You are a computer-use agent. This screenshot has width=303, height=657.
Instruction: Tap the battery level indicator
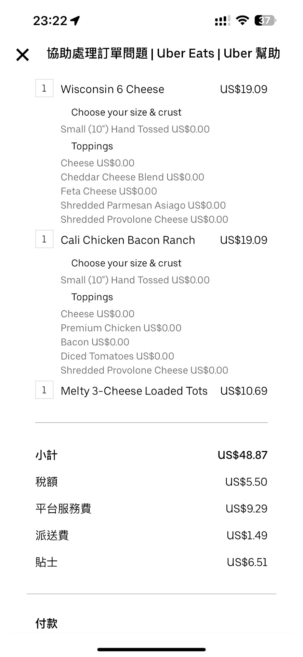[x=265, y=21]
